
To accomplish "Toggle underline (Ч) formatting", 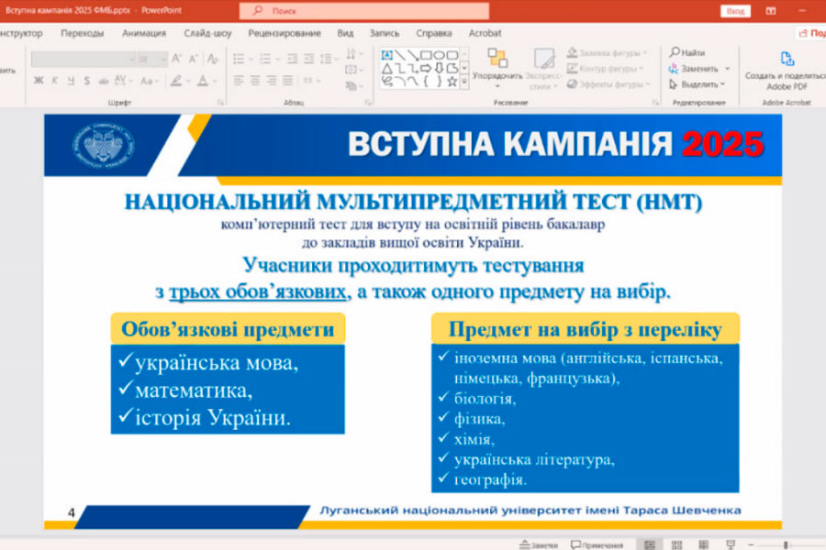I will click(71, 81).
